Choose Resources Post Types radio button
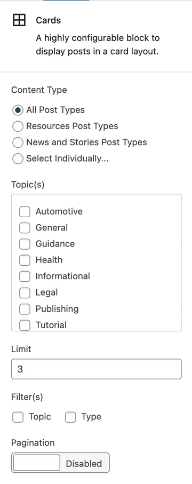Screen dimensions: 192x484 click(x=18, y=126)
